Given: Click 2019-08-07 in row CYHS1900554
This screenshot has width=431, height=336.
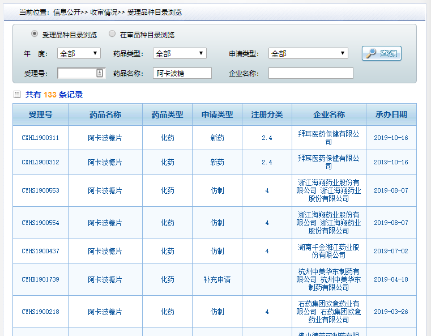Looking at the screenshot, I should tap(391, 223).
